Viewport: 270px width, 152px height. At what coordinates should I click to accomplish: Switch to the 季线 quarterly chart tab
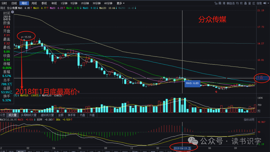pyautogui.click(x=44, y=3)
